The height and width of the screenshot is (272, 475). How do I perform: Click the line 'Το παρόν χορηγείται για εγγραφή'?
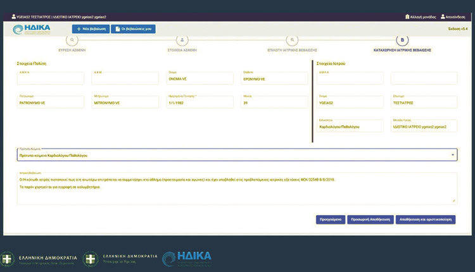point(60,187)
